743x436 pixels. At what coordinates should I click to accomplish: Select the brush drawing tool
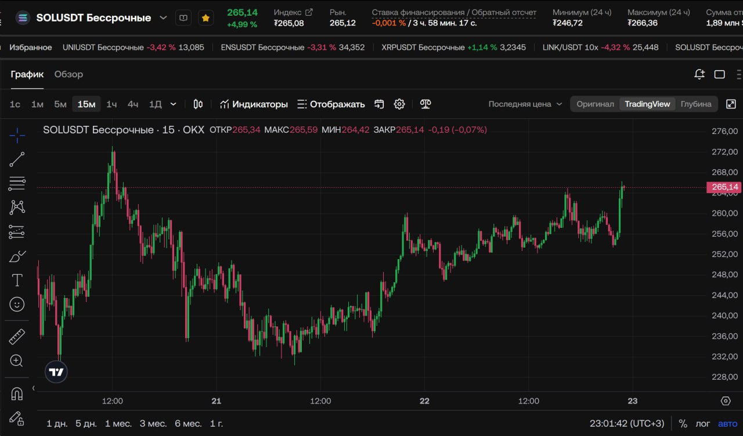tap(17, 256)
